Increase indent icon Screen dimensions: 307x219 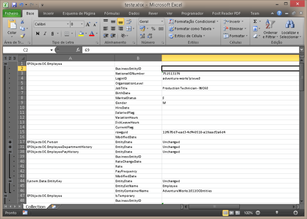point(113,36)
